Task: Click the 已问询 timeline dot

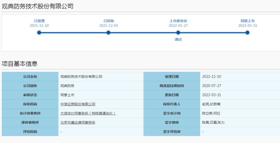Action: [x=108, y=33]
